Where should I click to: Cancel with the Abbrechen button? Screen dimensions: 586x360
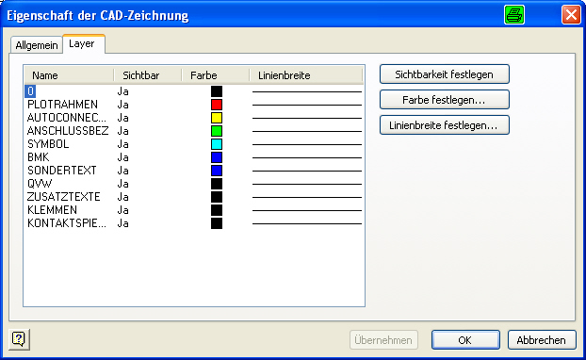[x=542, y=340]
